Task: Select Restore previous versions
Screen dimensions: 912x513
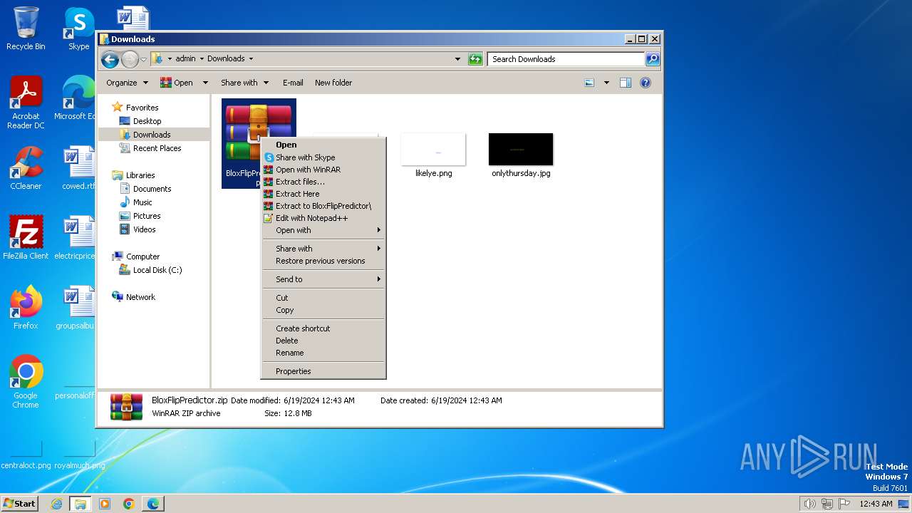Action: tap(323, 261)
